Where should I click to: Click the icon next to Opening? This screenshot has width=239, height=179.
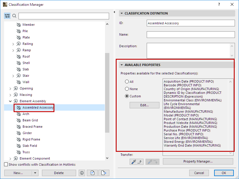16,88
